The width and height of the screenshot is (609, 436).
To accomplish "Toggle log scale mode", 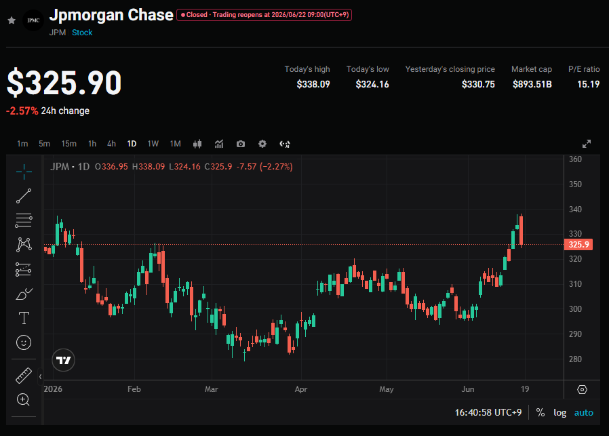I will (x=559, y=412).
